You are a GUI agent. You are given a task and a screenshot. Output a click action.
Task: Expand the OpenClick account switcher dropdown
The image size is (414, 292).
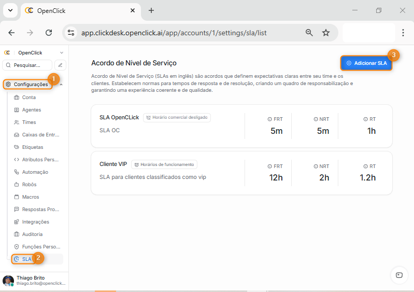coord(61,53)
